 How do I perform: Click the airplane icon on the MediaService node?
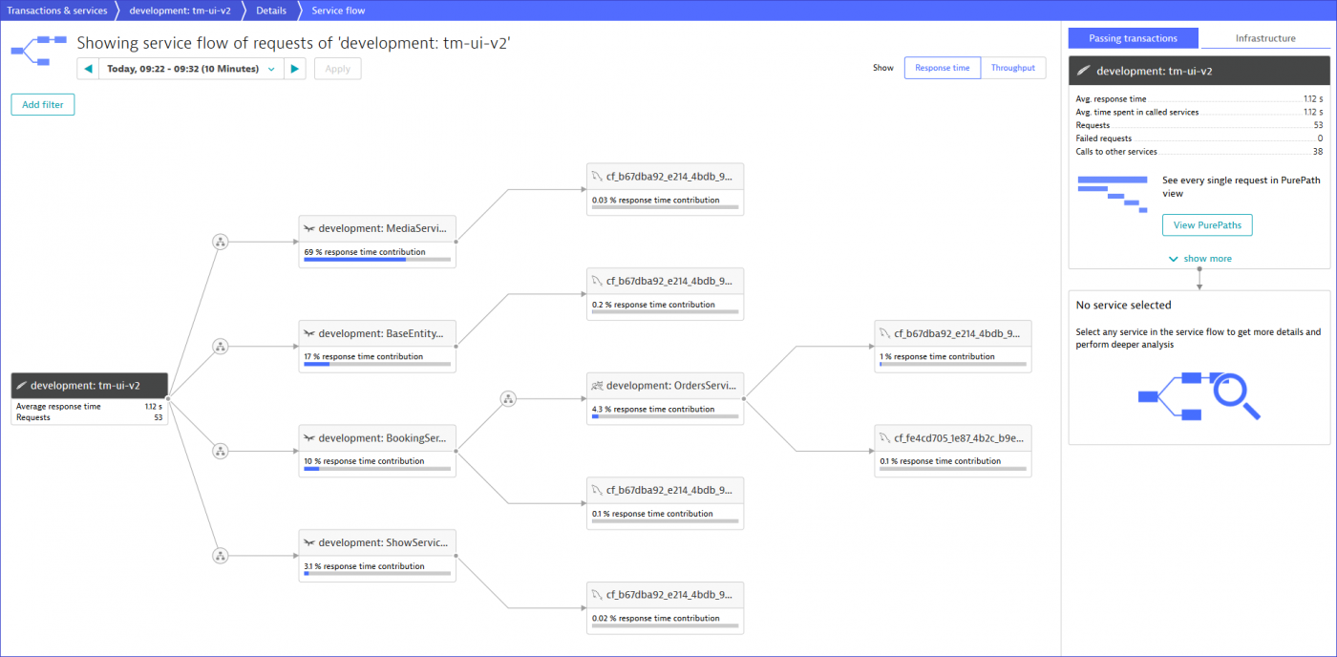point(308,228)
